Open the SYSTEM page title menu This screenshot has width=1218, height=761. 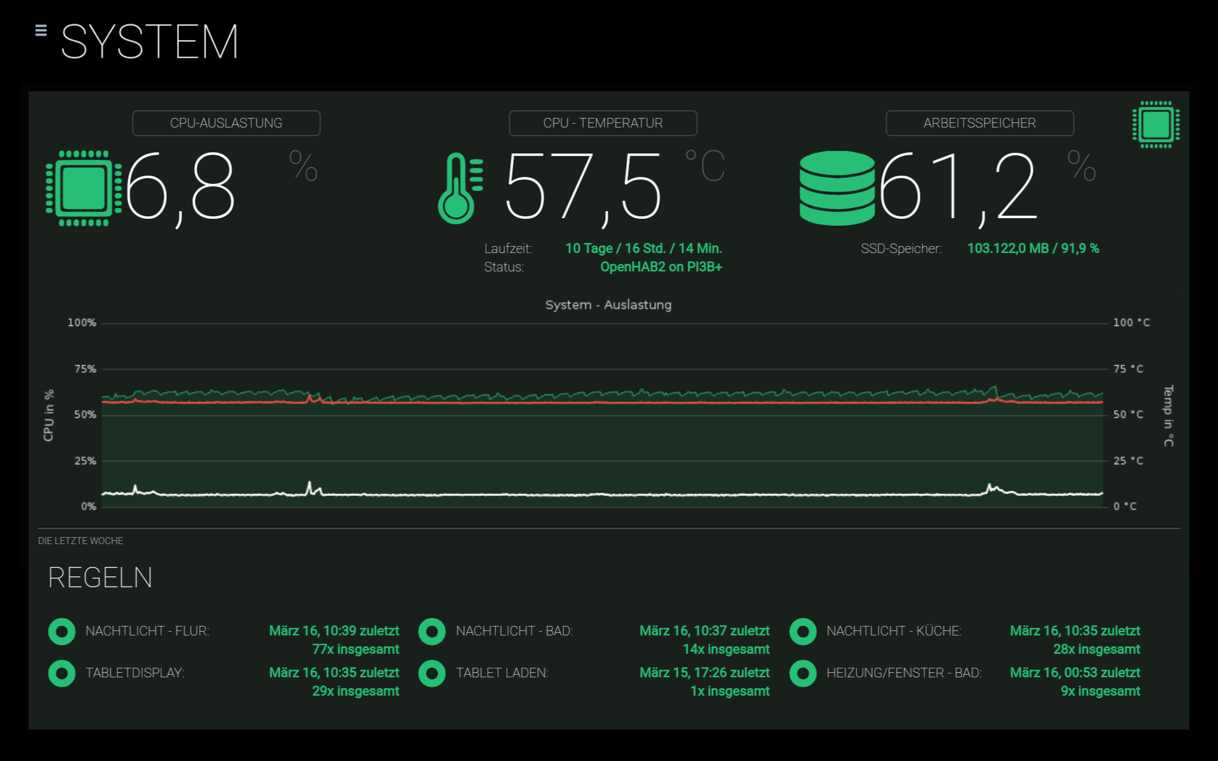coord(150,42)
